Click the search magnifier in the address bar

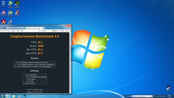click(21, 28)
